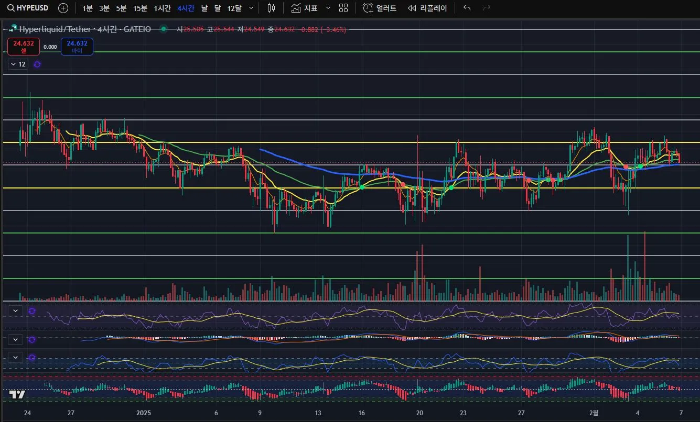
Task: Click the redo arrow
Action: 487,8
